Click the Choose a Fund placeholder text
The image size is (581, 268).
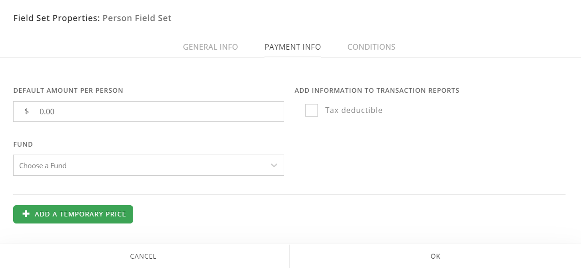[x=43, y=166]
